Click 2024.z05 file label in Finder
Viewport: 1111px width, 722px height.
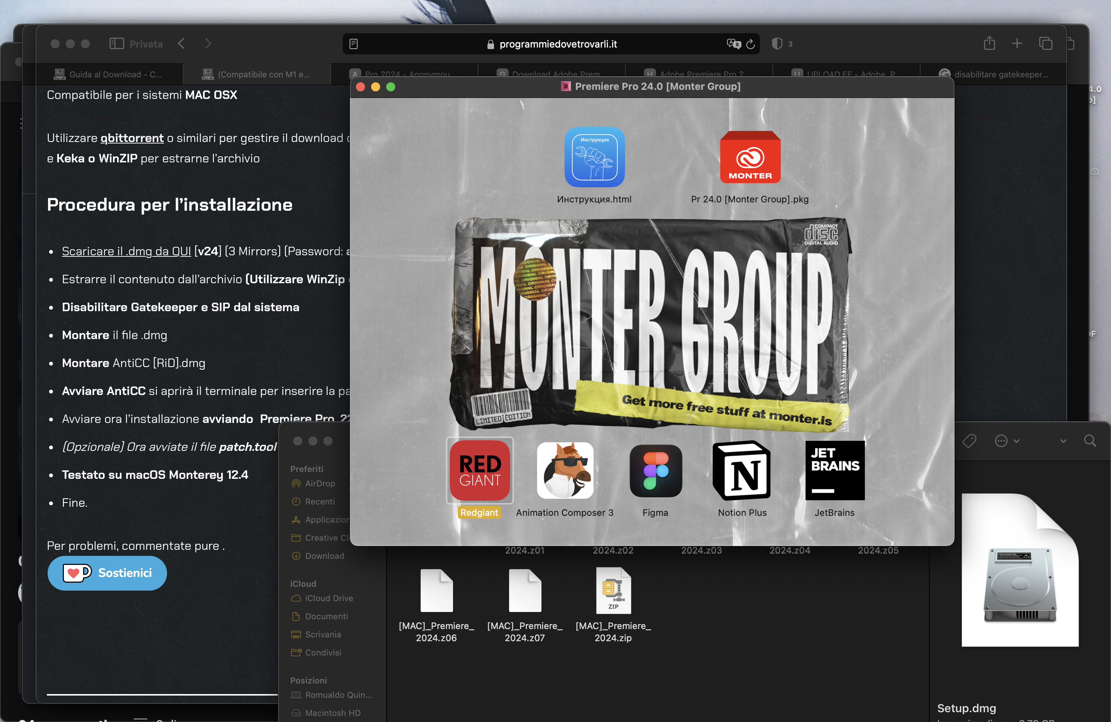tap(878, 550)
